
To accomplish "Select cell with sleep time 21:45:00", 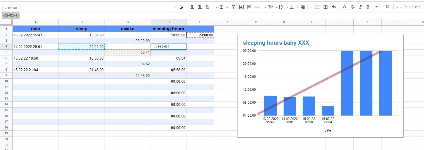I will coord(82,70).
